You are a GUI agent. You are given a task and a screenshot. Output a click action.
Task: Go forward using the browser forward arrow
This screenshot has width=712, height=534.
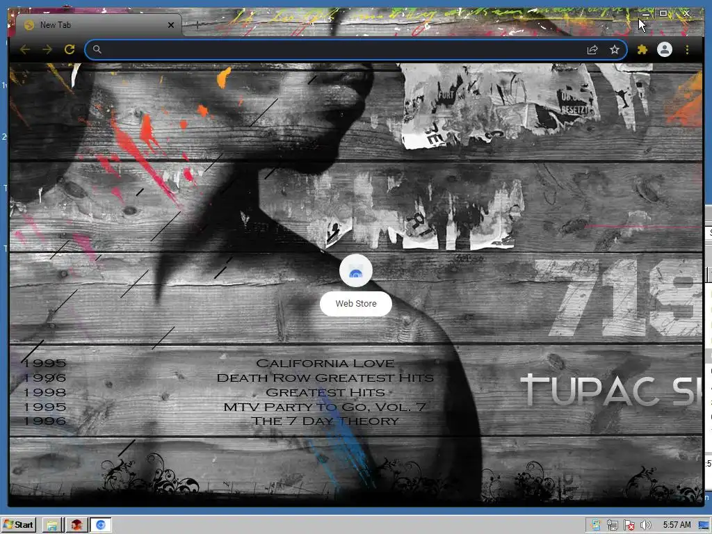pyautogui.click(x=47, y=49)
